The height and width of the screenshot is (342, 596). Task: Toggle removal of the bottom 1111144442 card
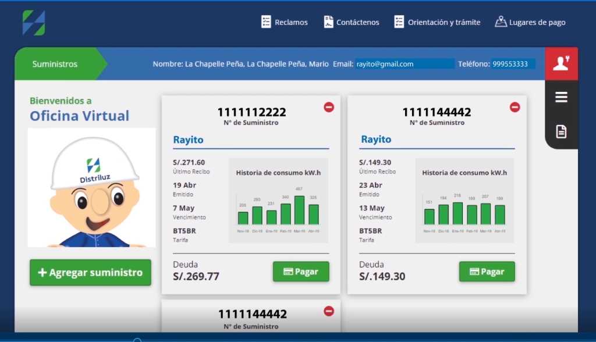point(329,310)
